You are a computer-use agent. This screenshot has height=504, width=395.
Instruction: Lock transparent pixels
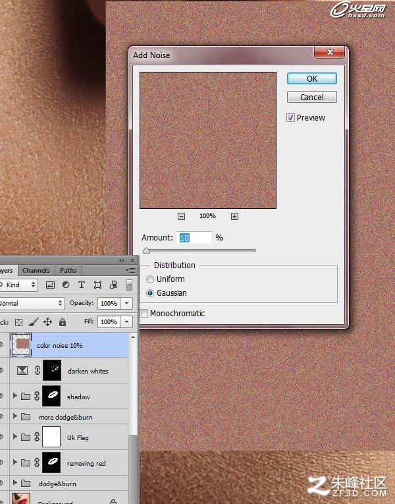(x=19, y=322)
